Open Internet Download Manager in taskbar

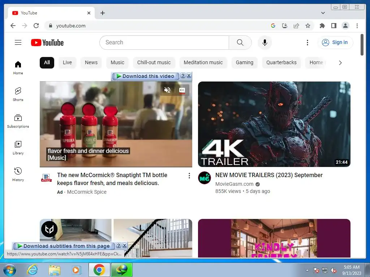coord(122,270)
